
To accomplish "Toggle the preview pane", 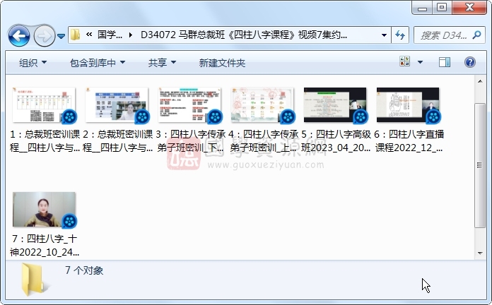I will click(x=445, y=62).
